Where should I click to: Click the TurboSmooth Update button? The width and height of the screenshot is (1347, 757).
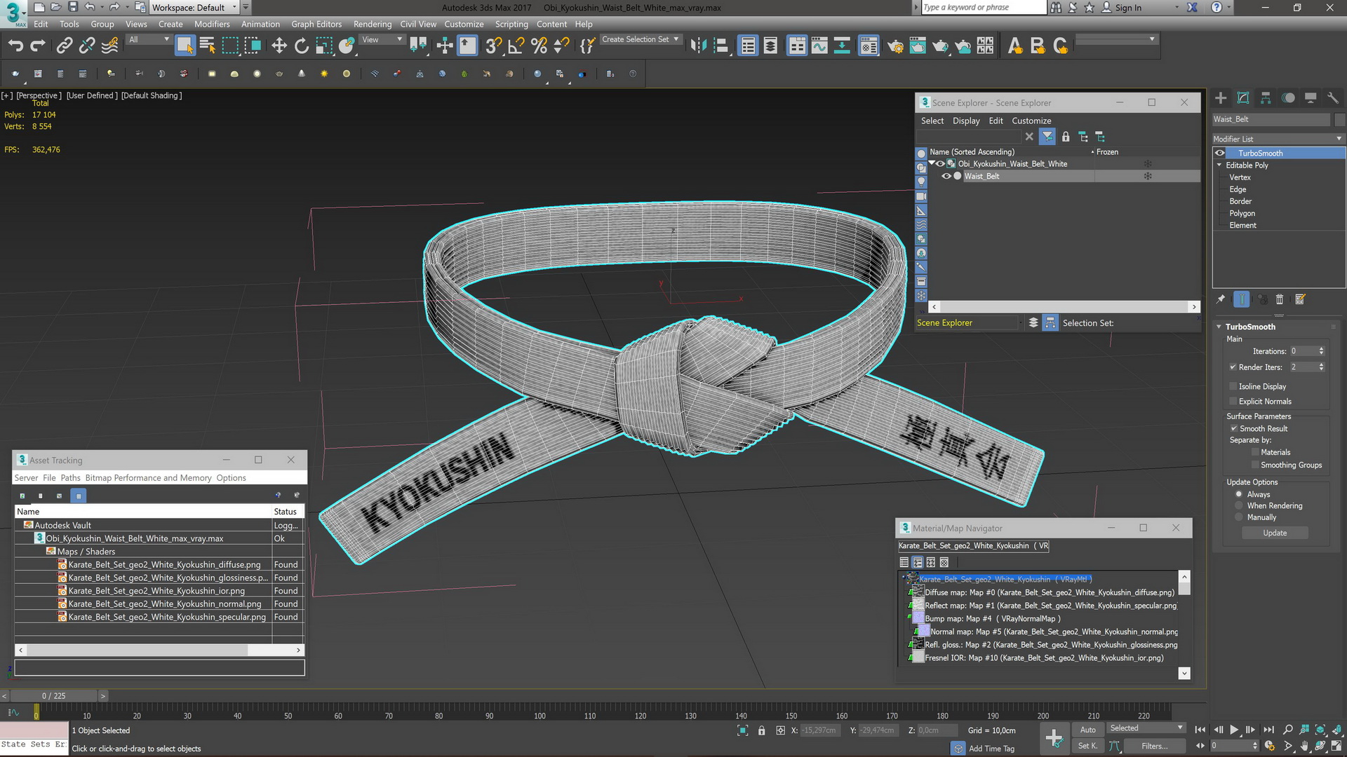point(1275,533)
